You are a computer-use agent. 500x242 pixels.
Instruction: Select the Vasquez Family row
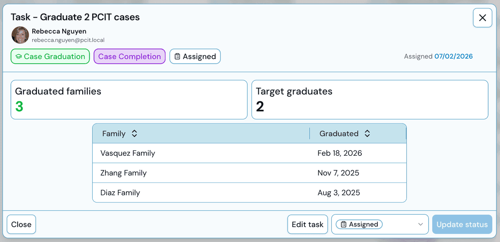coord(250,153)
